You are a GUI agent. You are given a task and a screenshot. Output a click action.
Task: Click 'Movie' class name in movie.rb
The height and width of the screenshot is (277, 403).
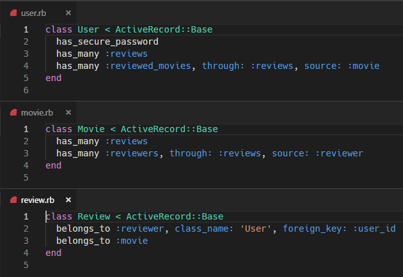[x=91, y=129]
